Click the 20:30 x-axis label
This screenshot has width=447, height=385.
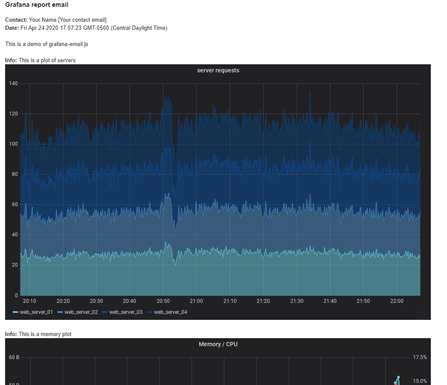pyautogui.click(x=96, y=301)
